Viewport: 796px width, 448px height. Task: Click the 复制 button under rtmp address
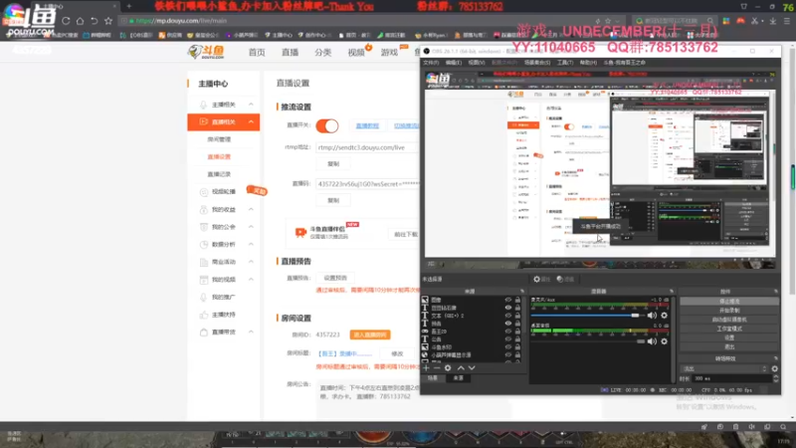[333, 164]
